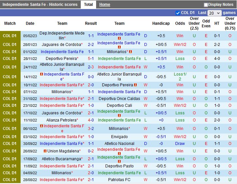Image resolution: width=237 pixels, height=184 pixels.
Task: Click red card icon in 05/02/23 row
Action: 119,38
